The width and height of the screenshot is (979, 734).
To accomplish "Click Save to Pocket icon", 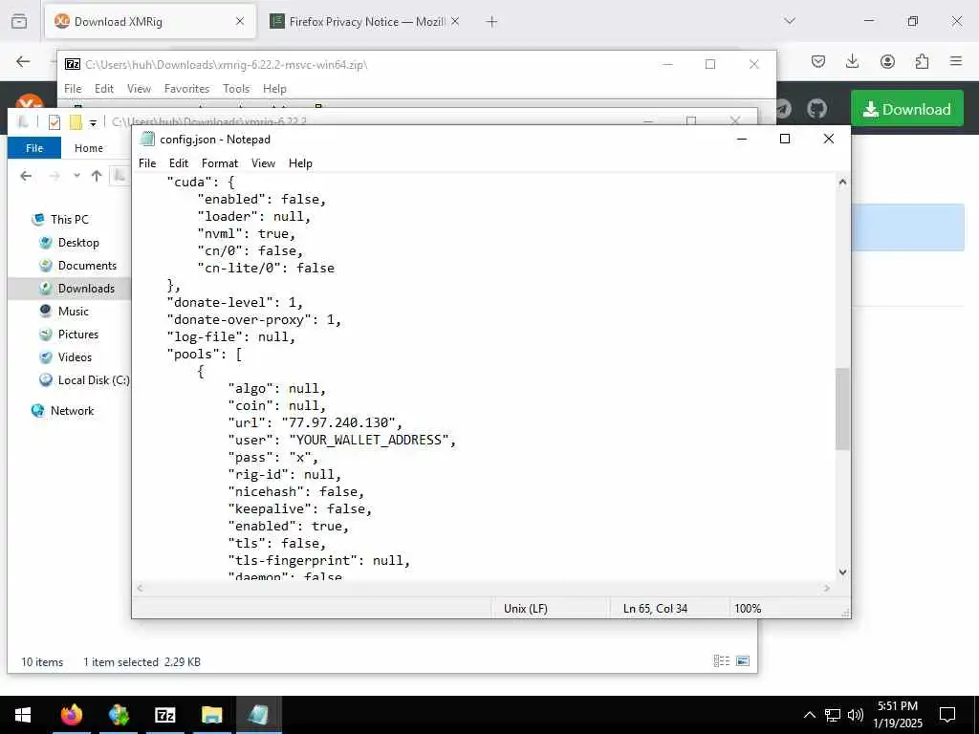I will 818,61.
